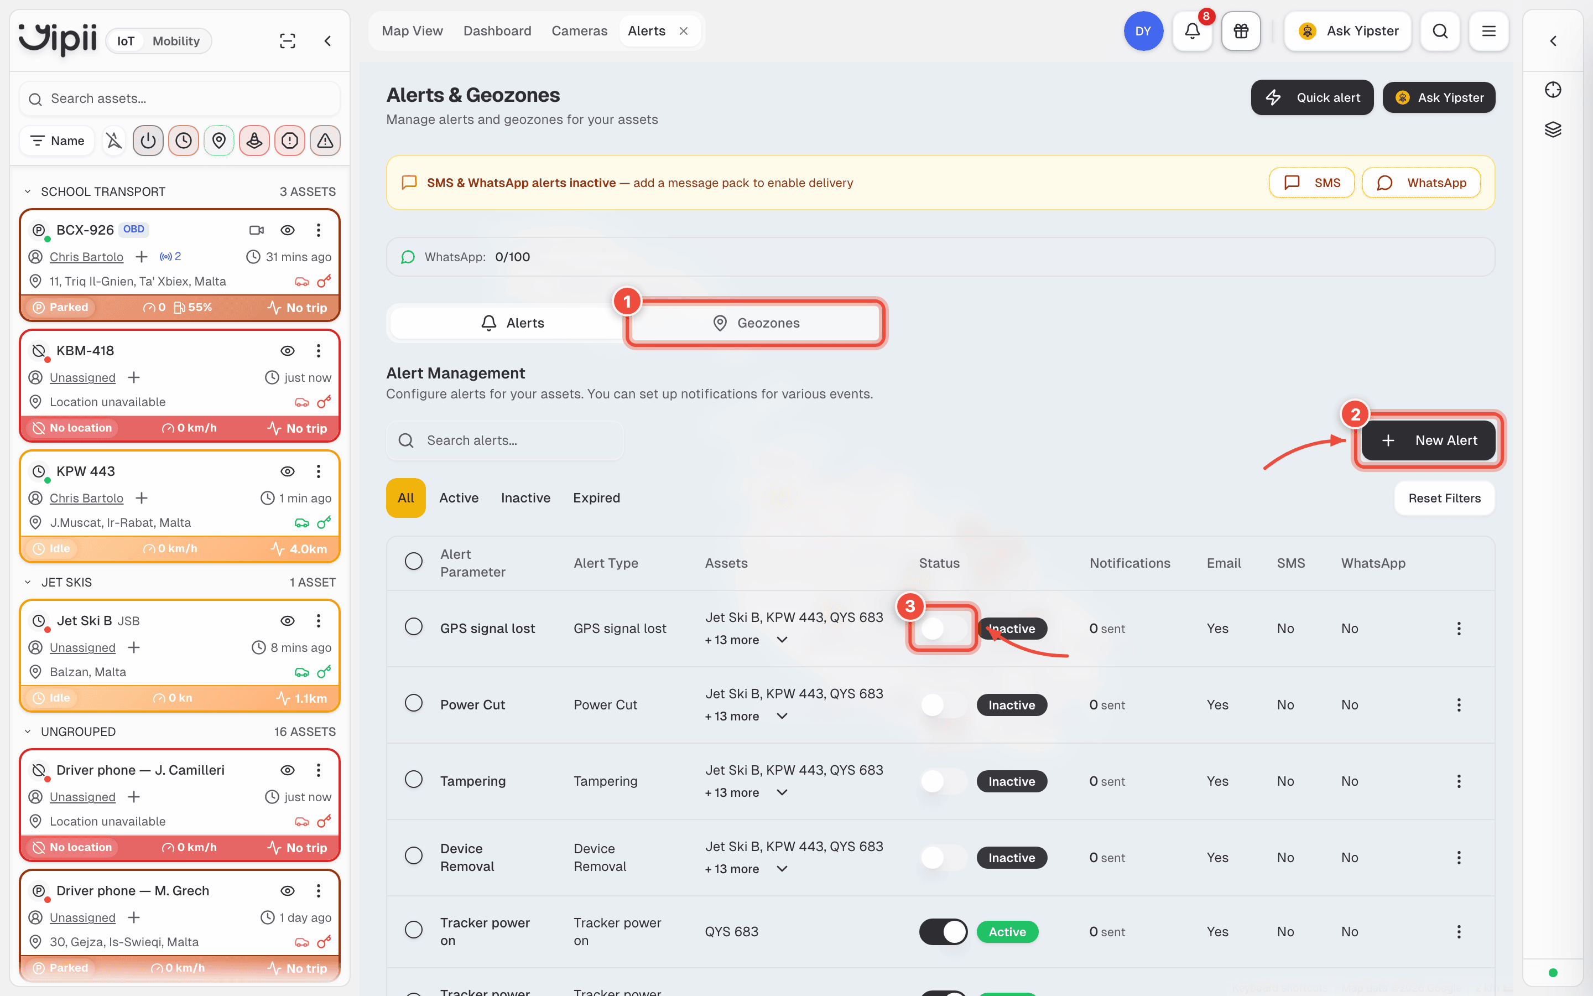
Task: Collapse the right panel chevron
Action: (1553, 41)
